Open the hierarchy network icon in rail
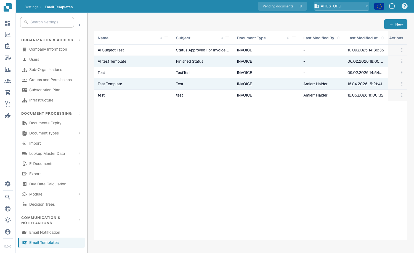This screenshot has width=414, height=253. 8,116
